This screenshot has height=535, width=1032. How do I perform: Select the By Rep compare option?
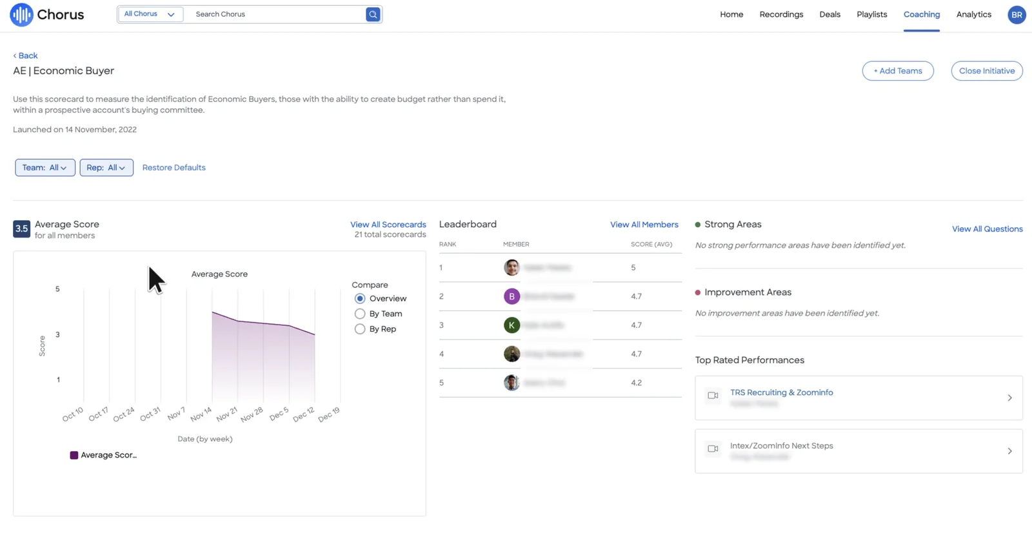[360, 329]
